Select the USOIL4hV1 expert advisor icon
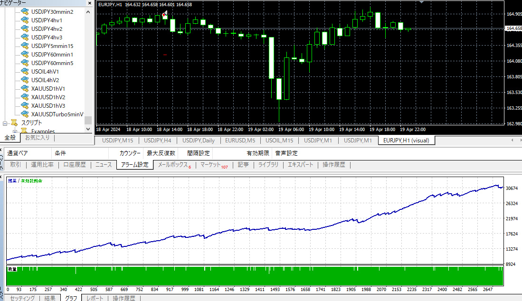 click(25, 71)
